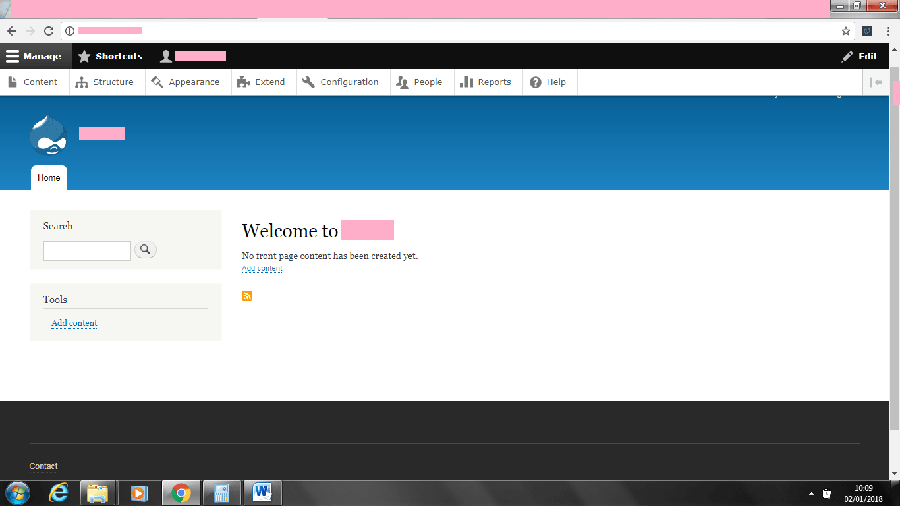900x506 pixels.
Task: Click the Drupal drop logo
Action: tap(48, 135)
